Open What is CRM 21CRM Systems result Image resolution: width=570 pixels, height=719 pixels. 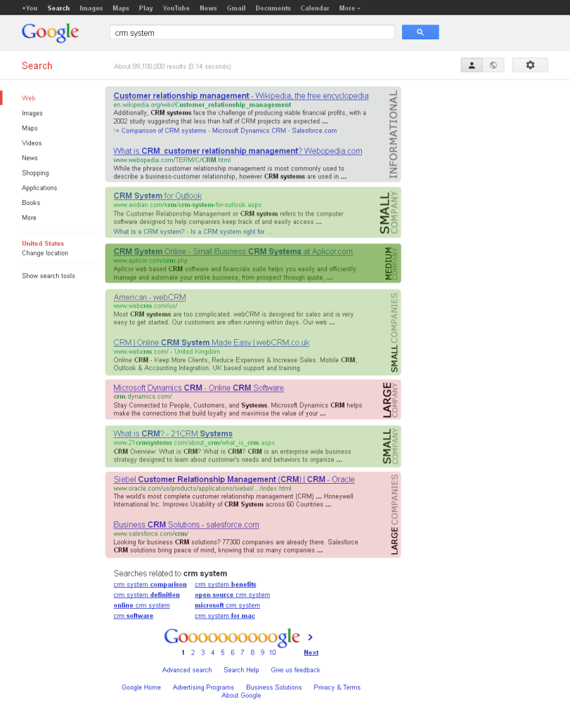click(x=173, y=433)
